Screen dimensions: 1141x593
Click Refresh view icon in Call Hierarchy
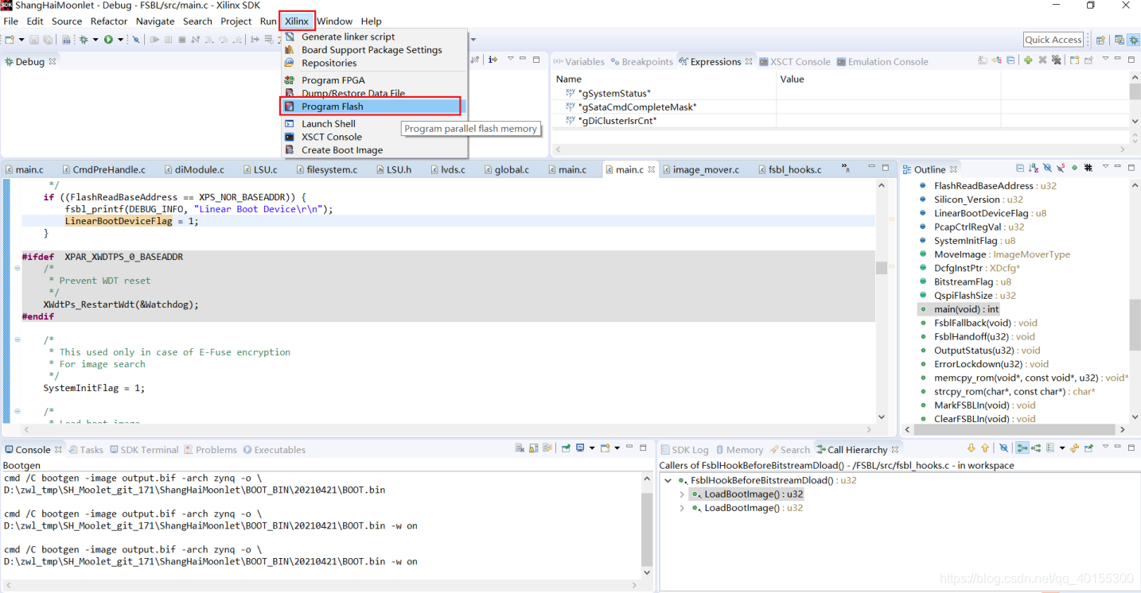point(1074,448)
